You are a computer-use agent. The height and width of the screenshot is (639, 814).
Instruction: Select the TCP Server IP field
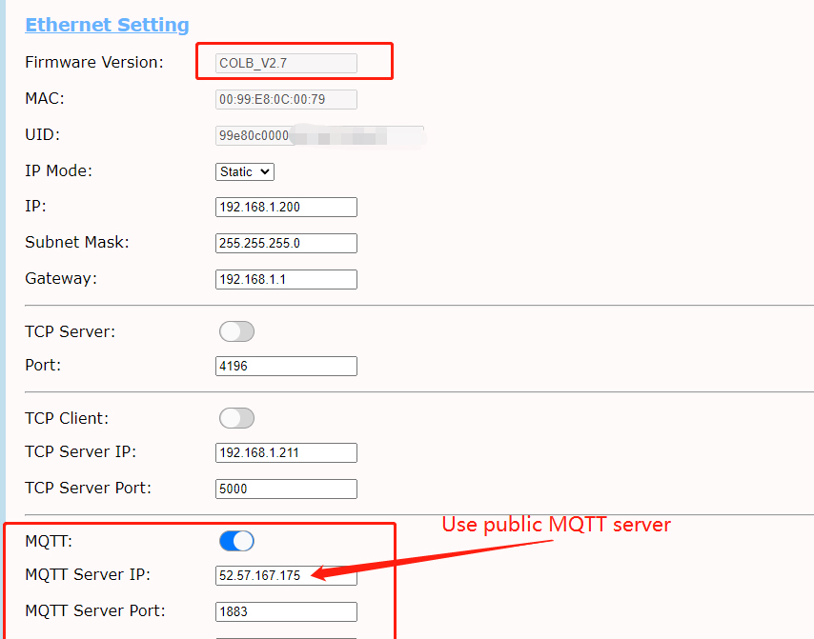pos(286,452)
